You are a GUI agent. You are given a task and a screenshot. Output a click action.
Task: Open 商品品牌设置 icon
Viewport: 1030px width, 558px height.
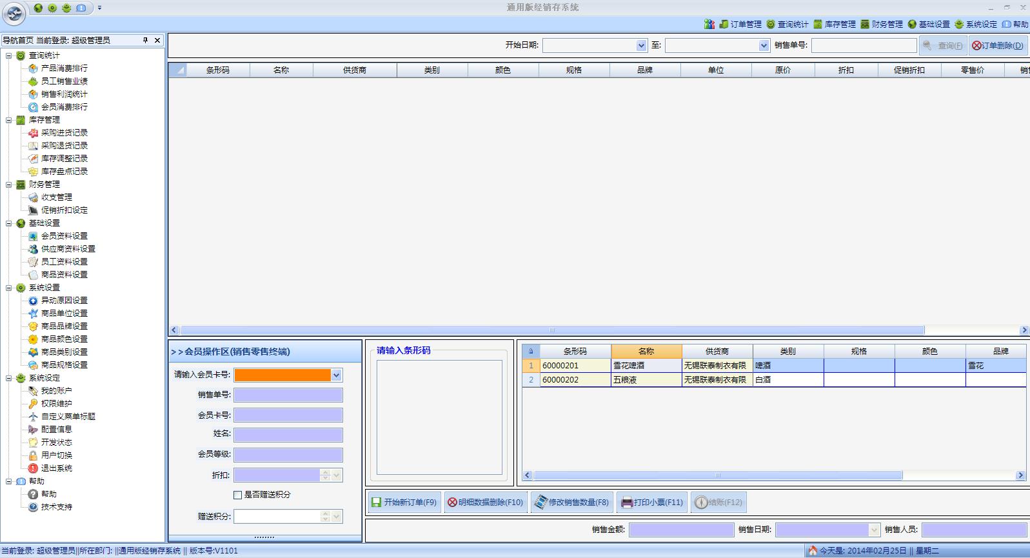(33, 326)
